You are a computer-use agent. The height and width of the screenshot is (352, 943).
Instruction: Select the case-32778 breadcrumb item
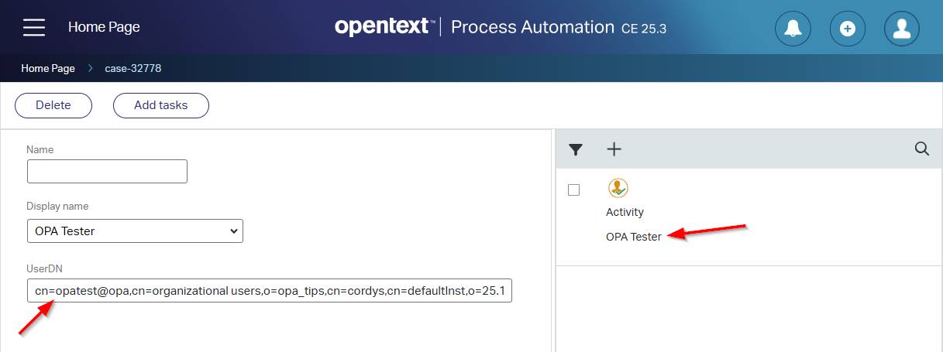[133, 68]
